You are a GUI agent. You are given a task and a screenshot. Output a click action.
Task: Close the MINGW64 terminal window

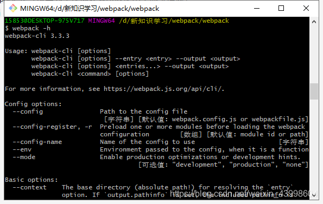coord(306,8)
